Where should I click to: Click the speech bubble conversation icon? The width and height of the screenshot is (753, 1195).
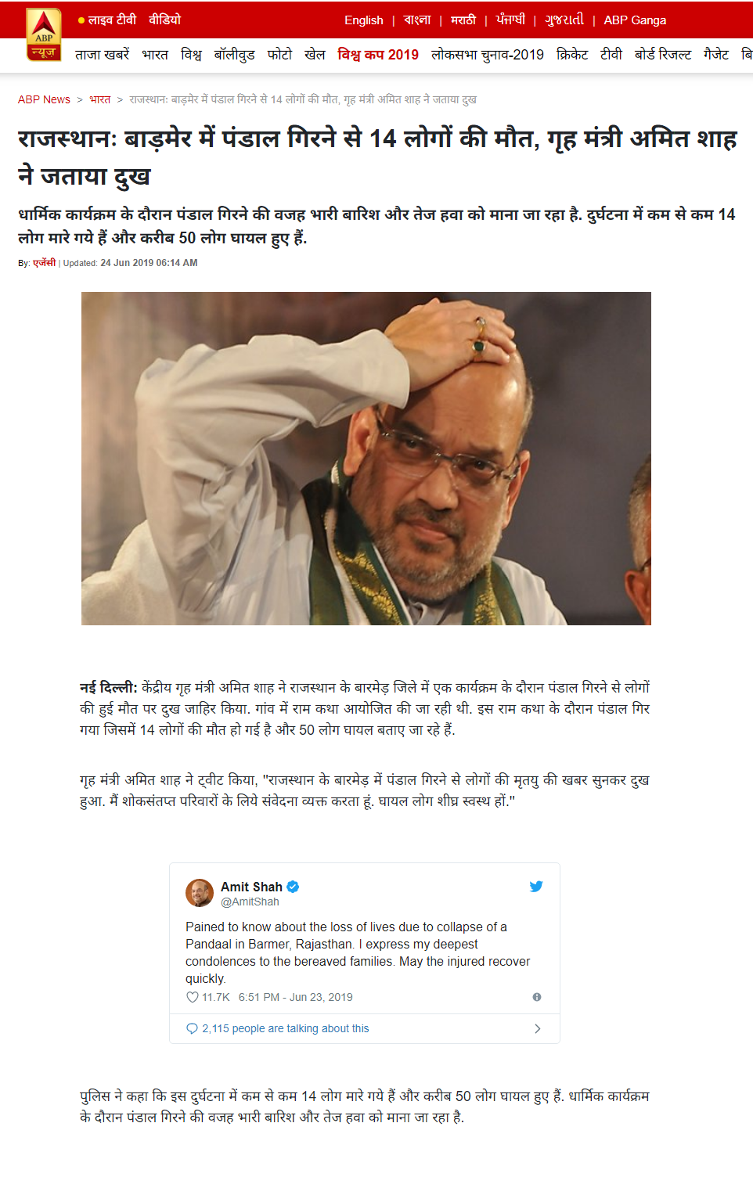(192, 1028)
